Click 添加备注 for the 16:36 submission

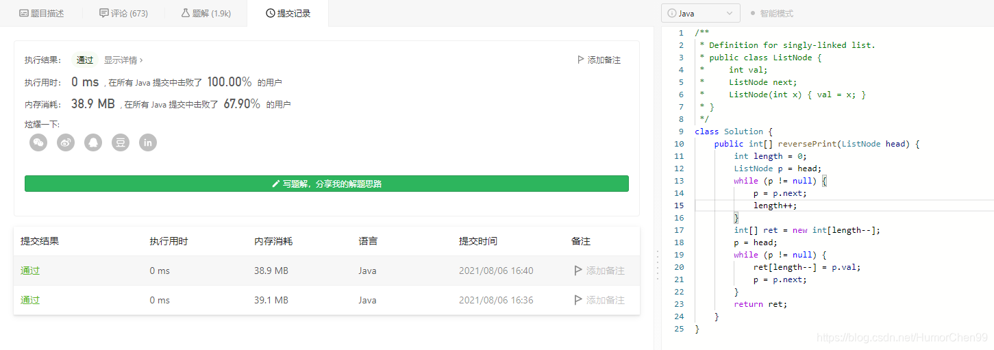tap(599, 300)
